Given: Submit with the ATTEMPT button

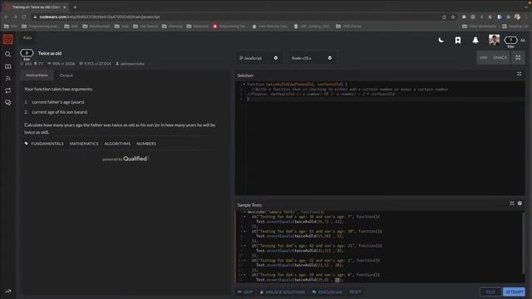Looking at the screenshot, I should pos(514,292).
